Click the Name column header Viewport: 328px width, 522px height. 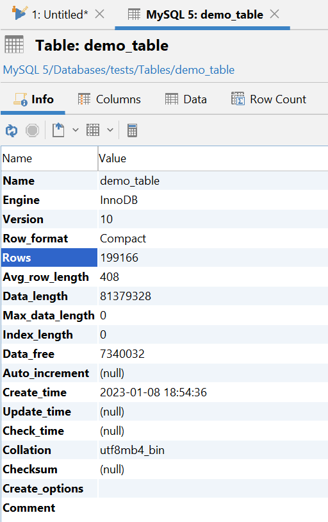click(x=49, y=158)
